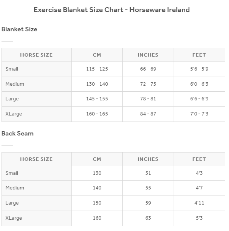Click the 84 - 87 inches cell
Viewport: 229px width, 231px height.
pos(148,114)
